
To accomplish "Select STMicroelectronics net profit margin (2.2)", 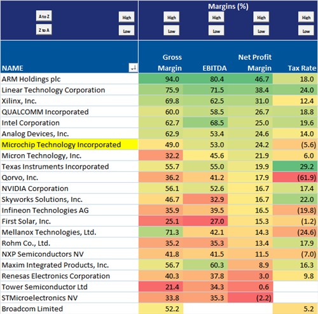I will tap(250, 297).
